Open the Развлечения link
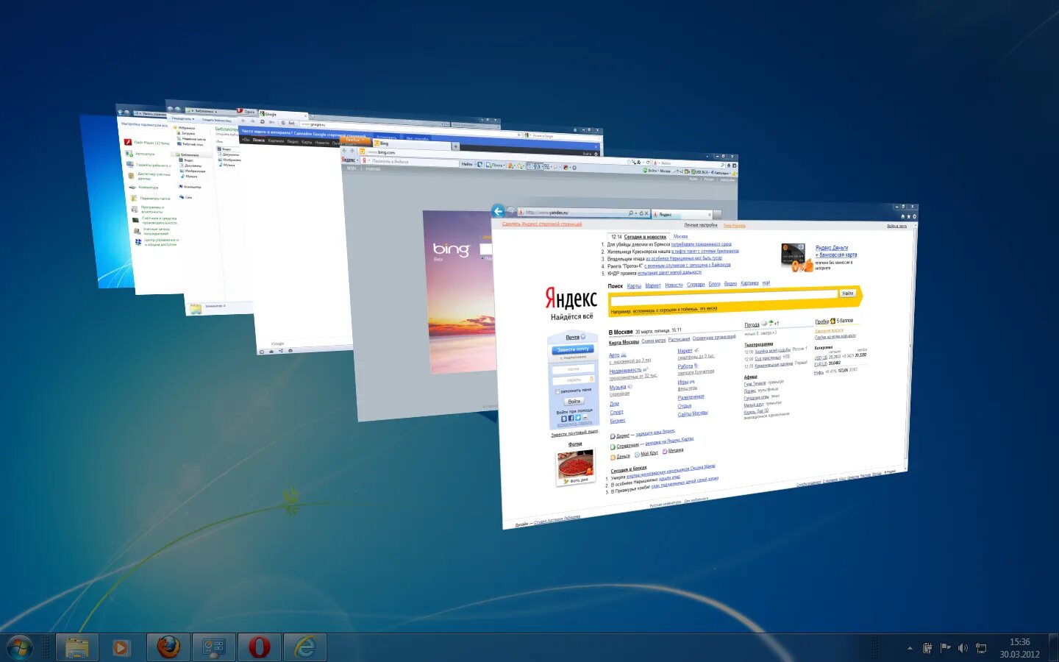Screen dimensions: 1059x662 point(691,397)
